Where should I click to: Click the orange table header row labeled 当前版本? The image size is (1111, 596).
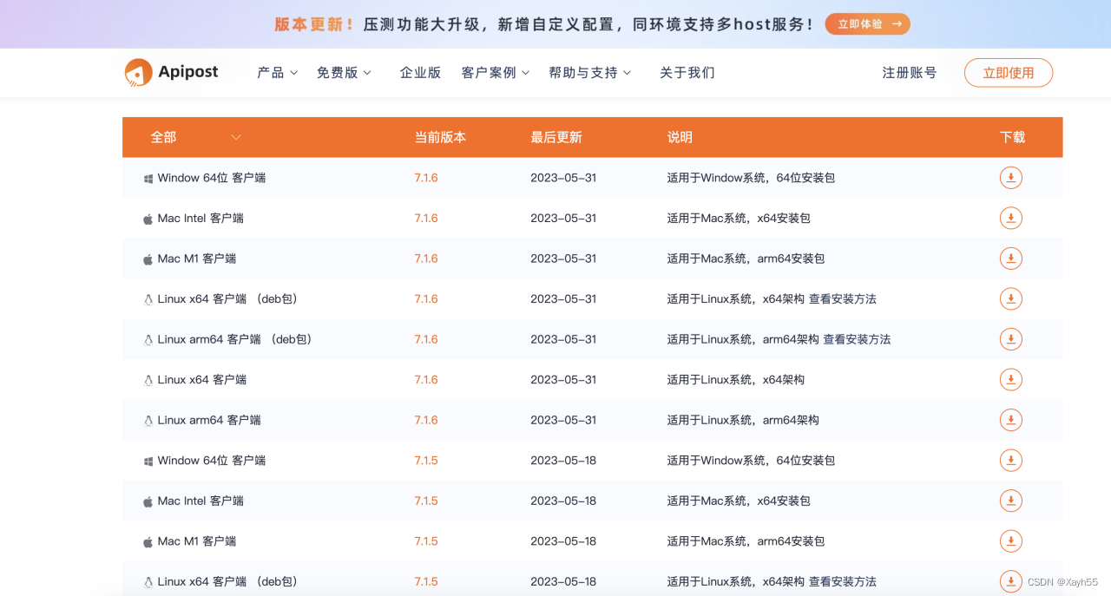pyautogui.click(x=441, y=137)
